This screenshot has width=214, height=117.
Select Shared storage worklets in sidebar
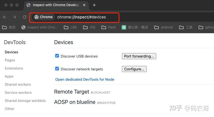coord(25,101)
